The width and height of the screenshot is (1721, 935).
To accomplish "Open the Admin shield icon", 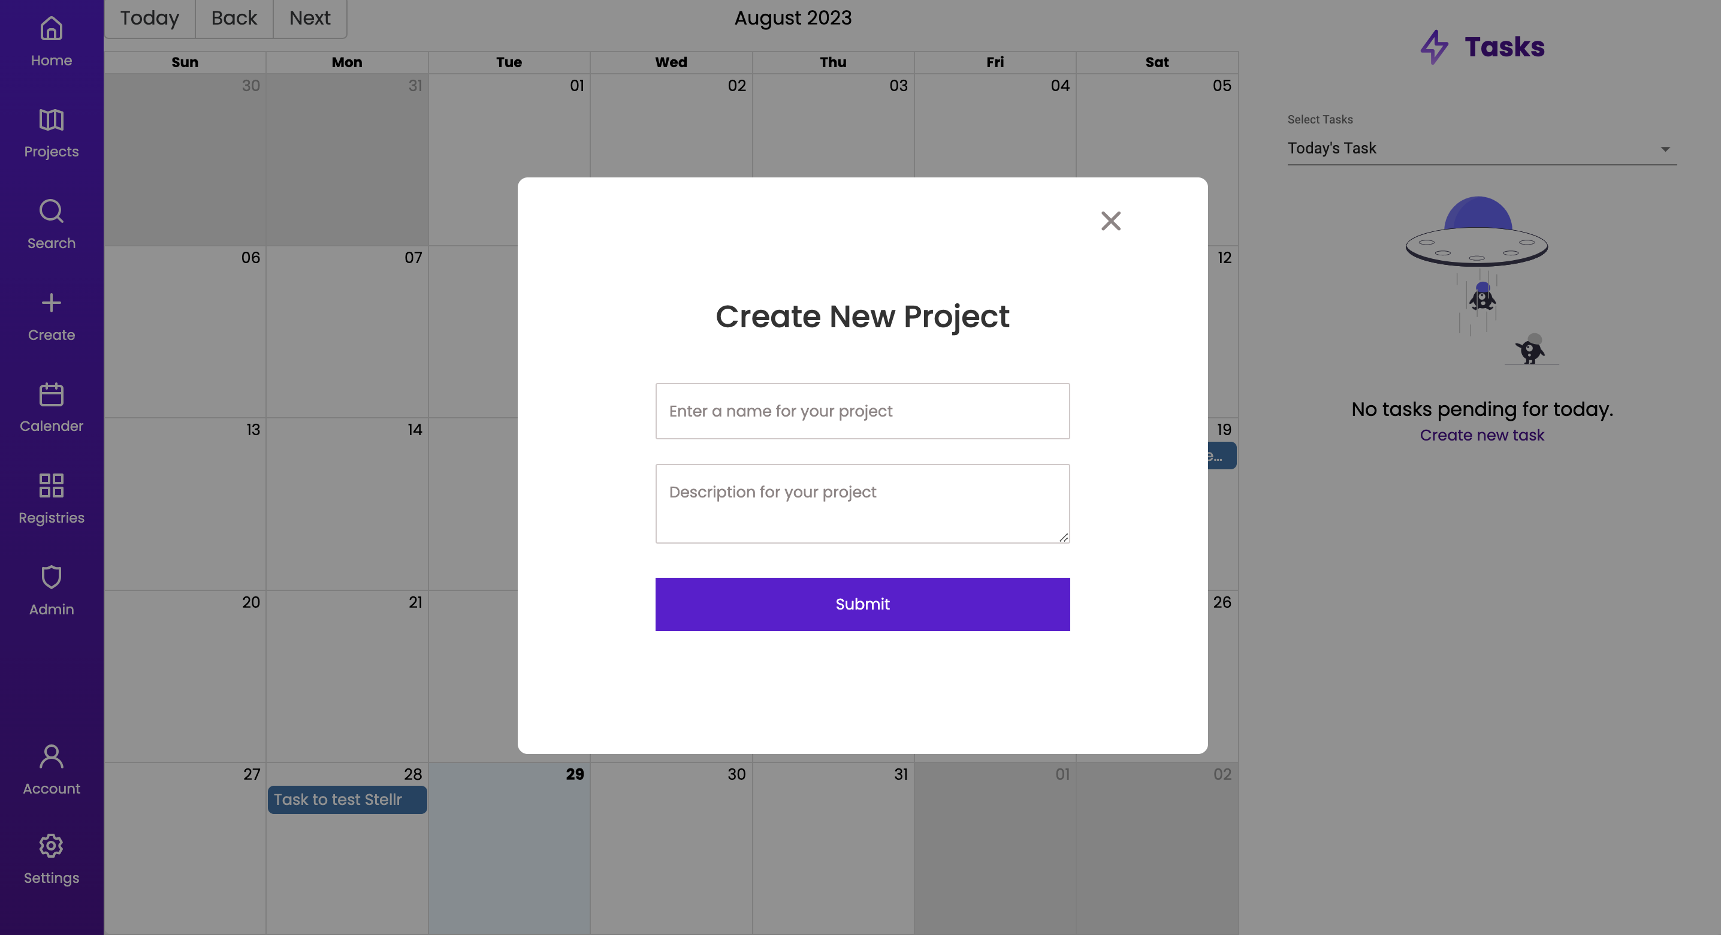I will click(52, 577).
